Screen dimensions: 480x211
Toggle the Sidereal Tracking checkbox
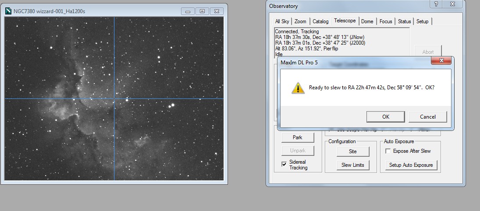click(x=284, y=164)
